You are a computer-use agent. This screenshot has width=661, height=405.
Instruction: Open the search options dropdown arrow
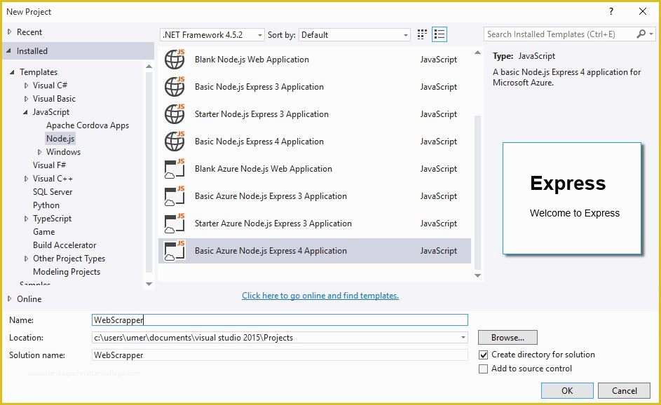[x=651, y=34]
